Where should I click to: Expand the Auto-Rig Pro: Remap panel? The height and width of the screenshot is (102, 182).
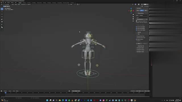click(x=140, y=50)
